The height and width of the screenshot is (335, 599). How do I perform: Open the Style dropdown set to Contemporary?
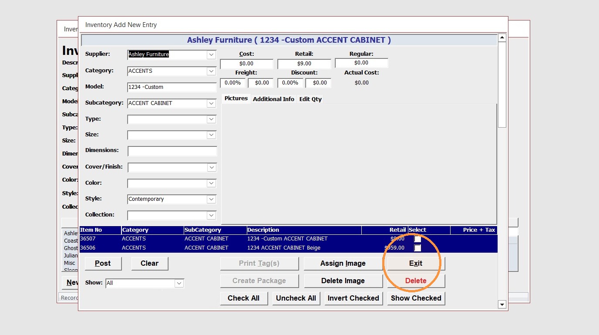point(212,199)
